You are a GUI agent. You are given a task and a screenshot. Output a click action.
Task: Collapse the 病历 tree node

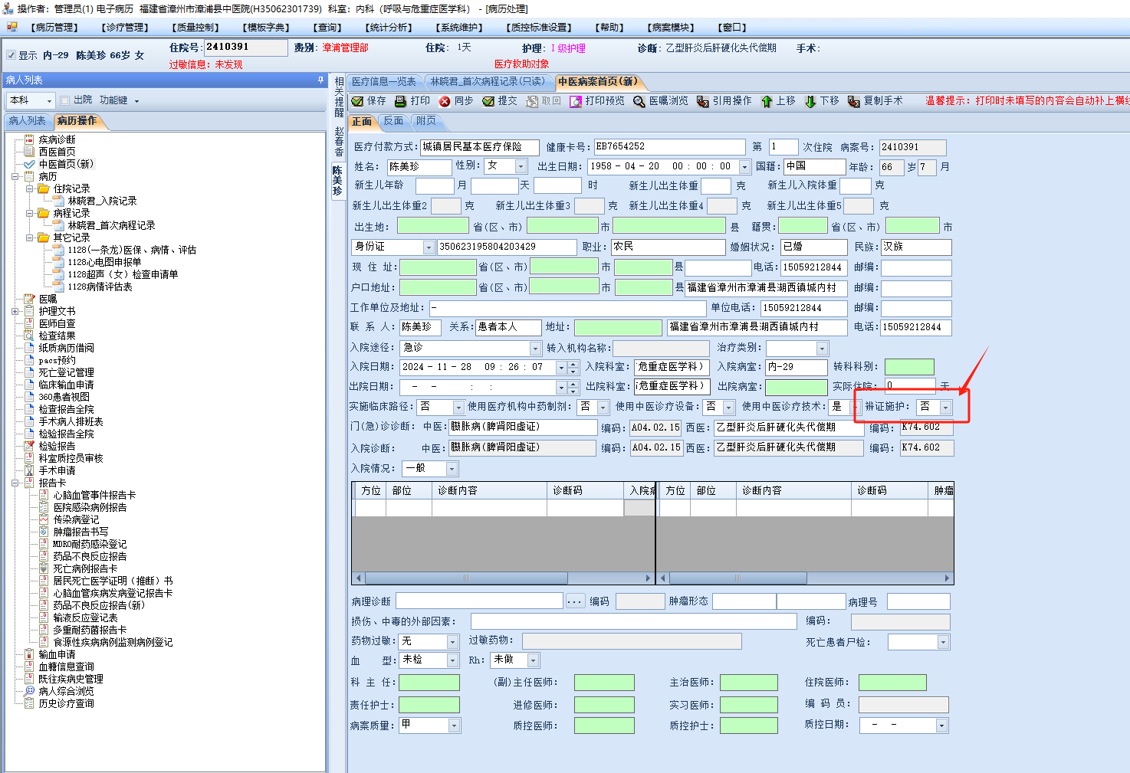click(15, 176)
